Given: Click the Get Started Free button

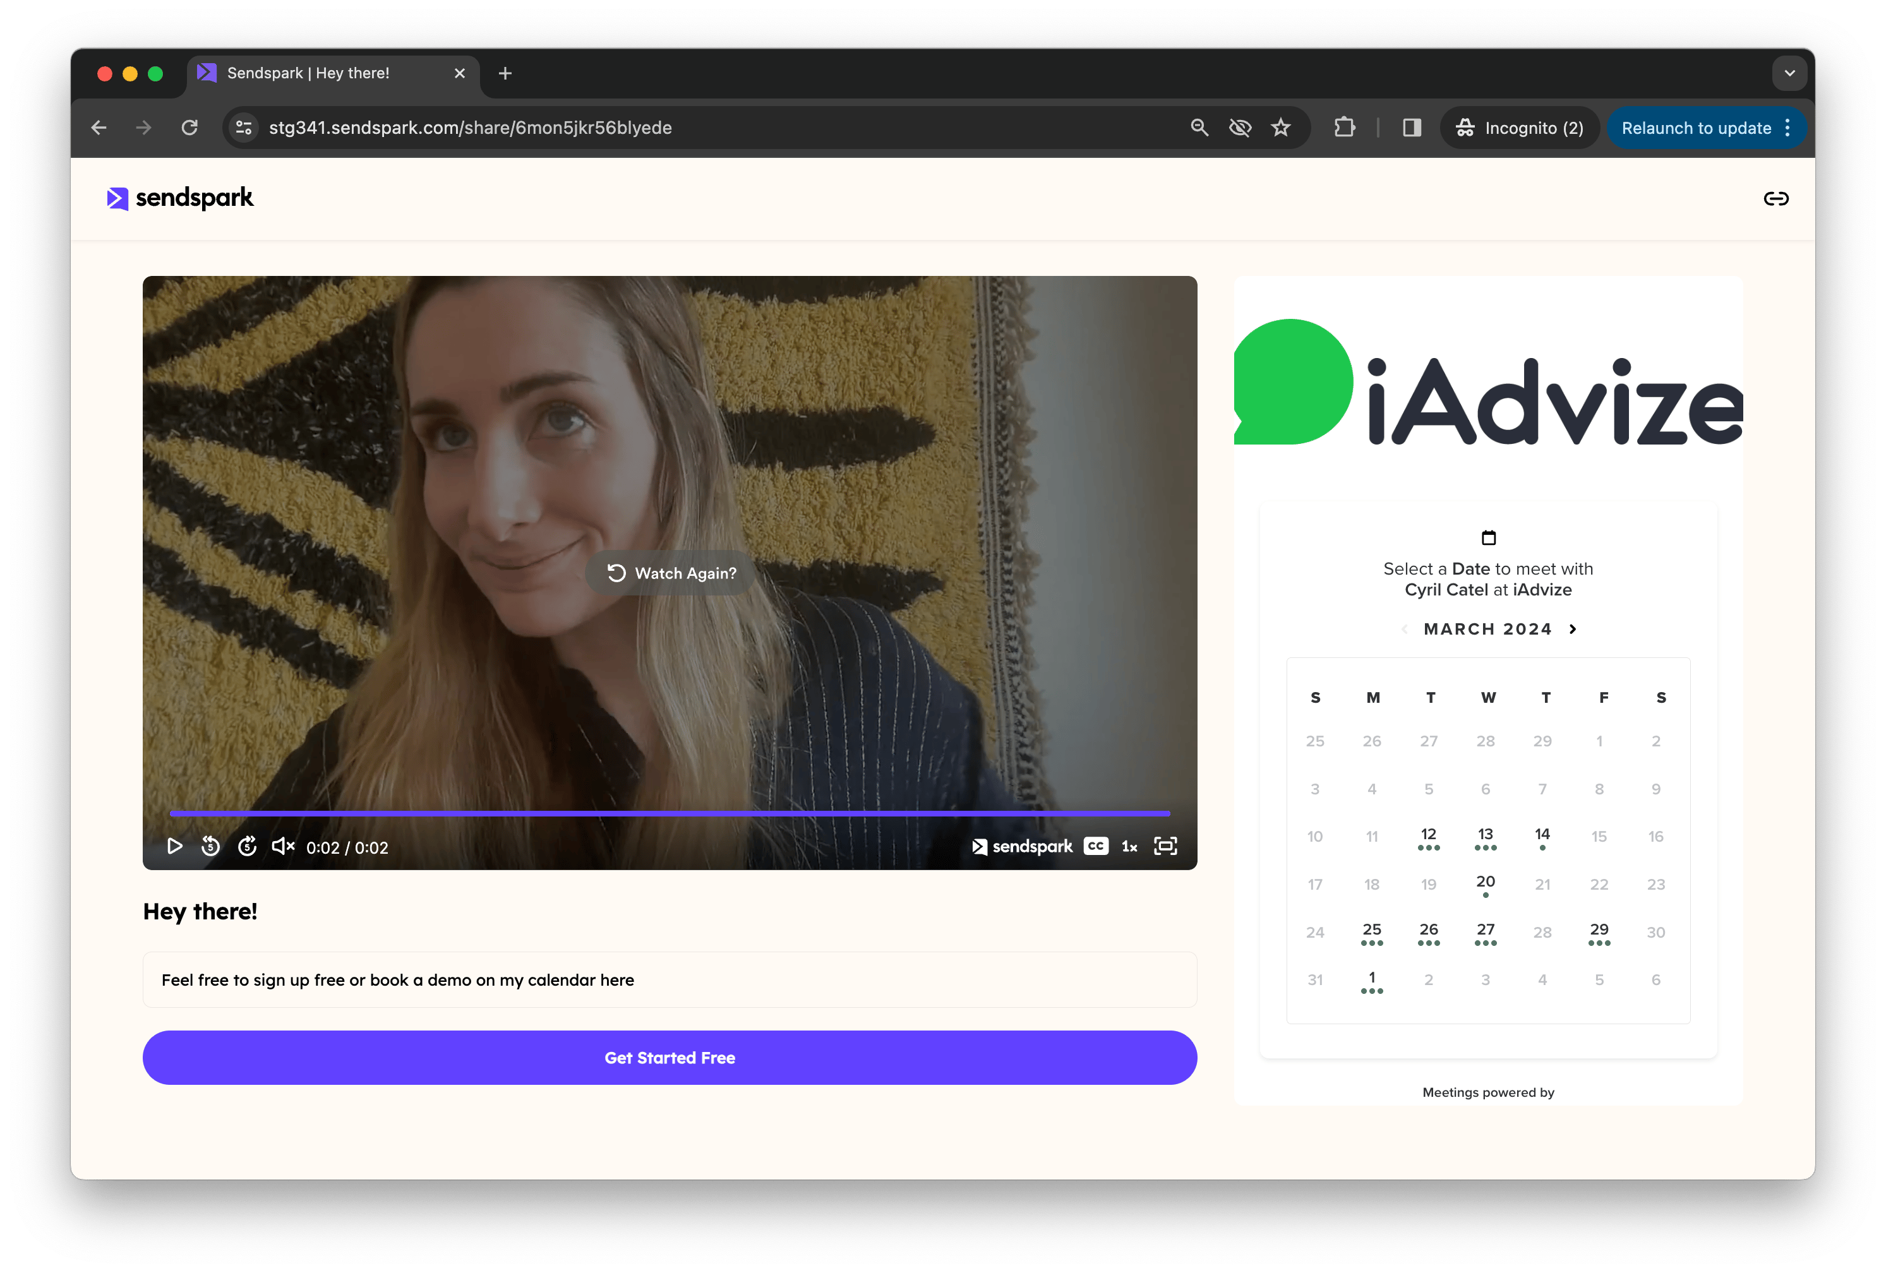Looking at the screenshot, I should click(670, 1057).
